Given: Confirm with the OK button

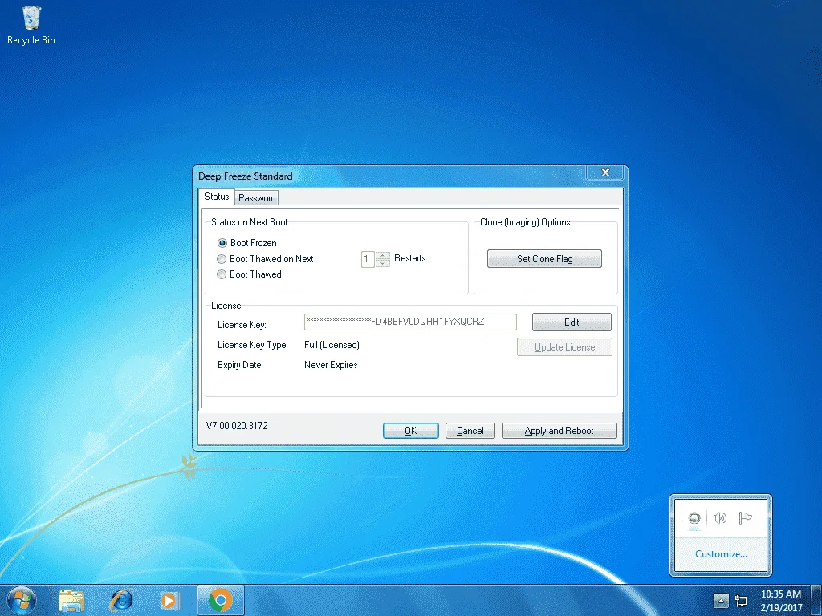Looking at the screenshot, I should (410, 431).
